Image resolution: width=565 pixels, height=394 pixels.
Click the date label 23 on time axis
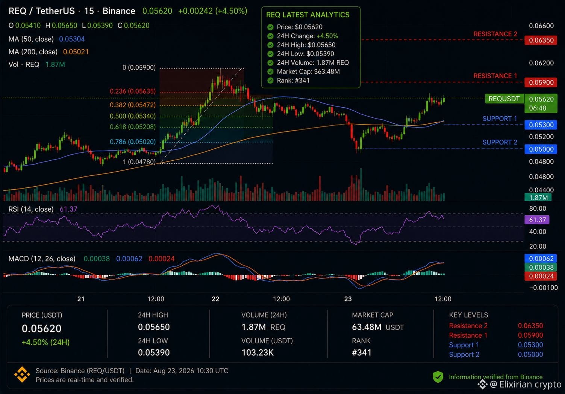[348, 299]
